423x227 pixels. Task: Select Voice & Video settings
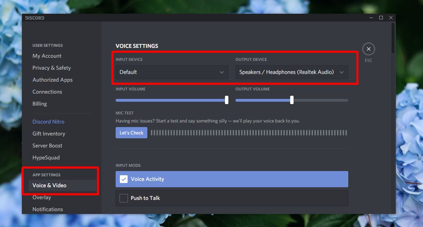coord(63,185)
